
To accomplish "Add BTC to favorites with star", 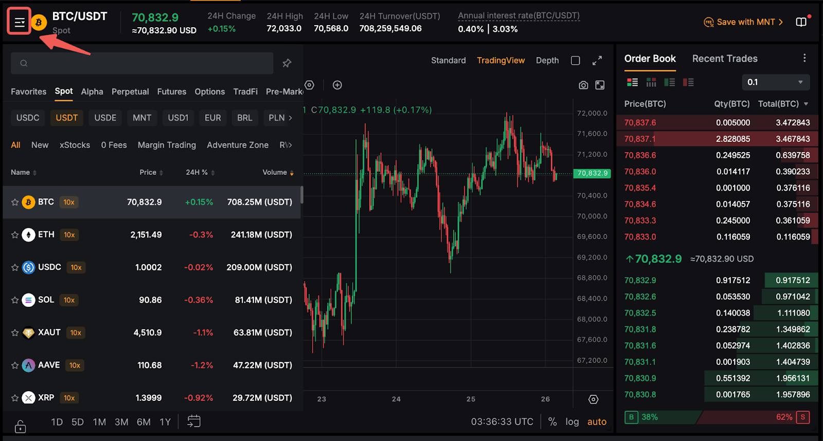I will (15, 203).
